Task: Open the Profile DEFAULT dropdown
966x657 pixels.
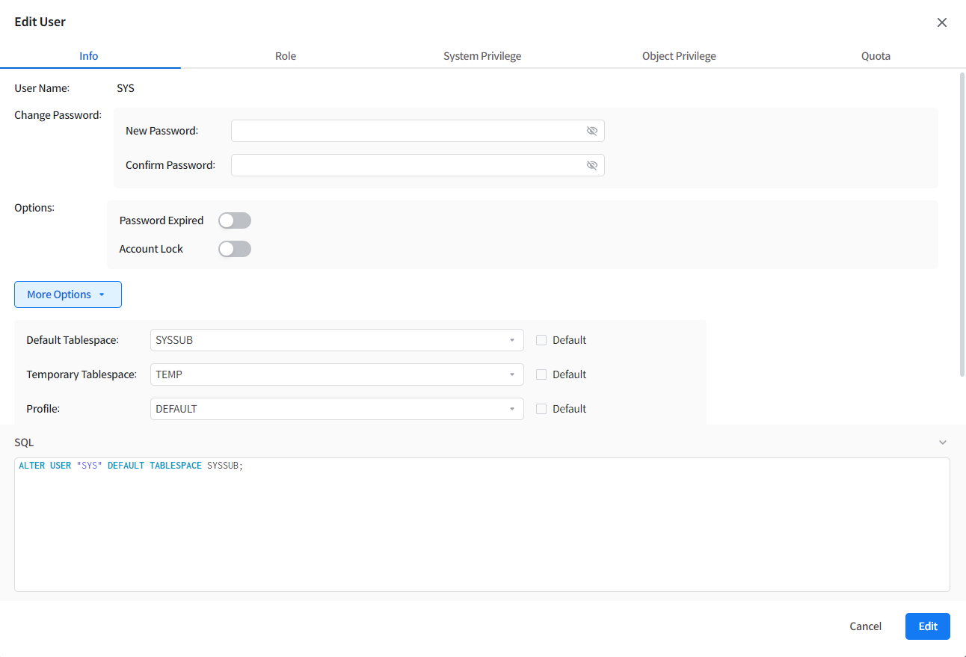Action: (336, 409)
